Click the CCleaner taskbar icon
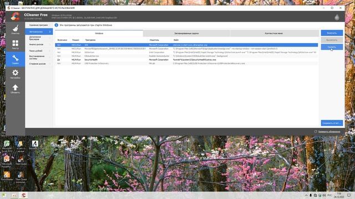355x199 pixels. [23, 195]
